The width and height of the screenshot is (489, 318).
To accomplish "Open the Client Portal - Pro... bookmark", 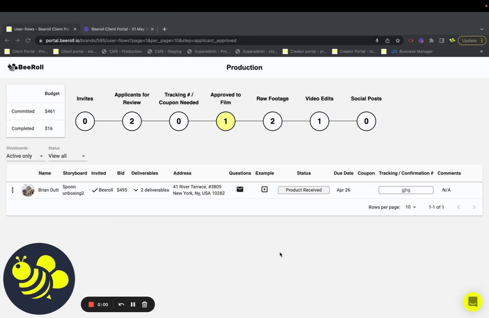I will click(26, 52).
